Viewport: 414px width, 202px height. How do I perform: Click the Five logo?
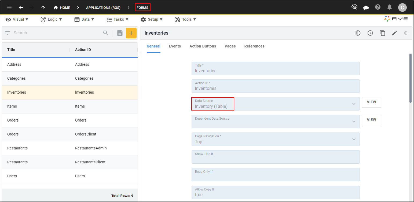pyautogui.click(x=396, y=19)
